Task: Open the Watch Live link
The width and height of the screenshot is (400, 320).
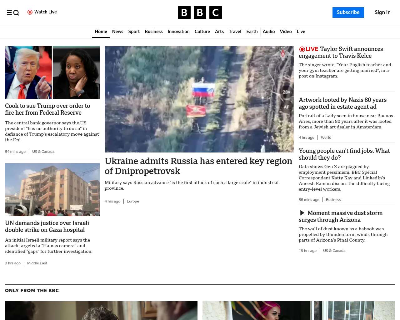Action: click(42, 12)
